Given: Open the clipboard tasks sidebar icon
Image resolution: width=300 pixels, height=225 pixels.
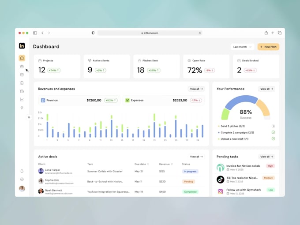Looking at the screenshot, I should point(22,83).
